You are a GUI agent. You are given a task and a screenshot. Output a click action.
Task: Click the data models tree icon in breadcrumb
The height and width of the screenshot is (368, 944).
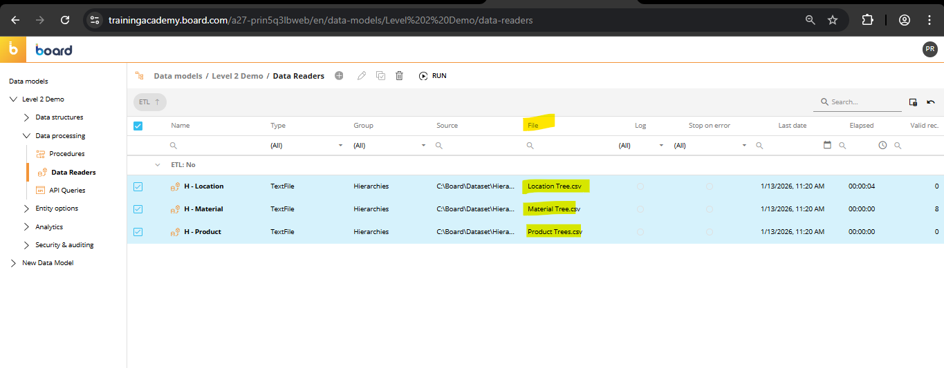tap(139, 76)
